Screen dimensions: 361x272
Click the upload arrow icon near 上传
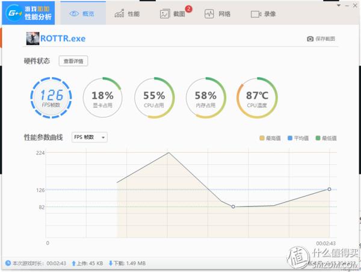click(73, 263)
